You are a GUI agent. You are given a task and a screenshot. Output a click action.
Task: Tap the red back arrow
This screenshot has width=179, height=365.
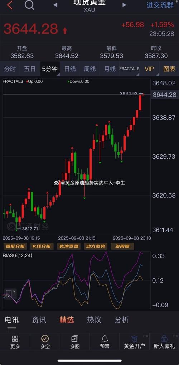point(10,5)
